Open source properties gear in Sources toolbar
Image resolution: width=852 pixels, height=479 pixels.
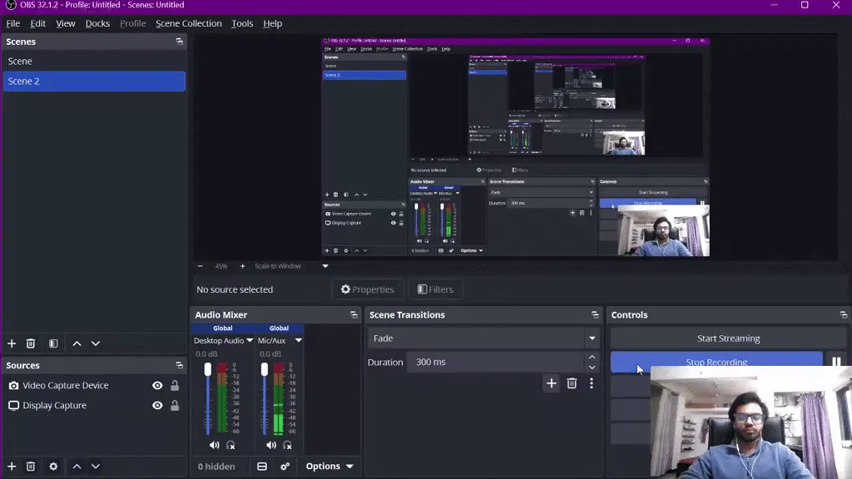click(x=53, y=466)
